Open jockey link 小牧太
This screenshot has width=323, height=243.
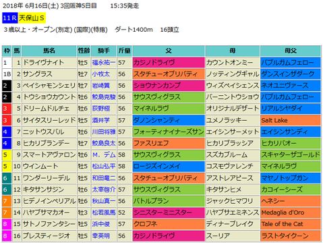coord(100,74)
